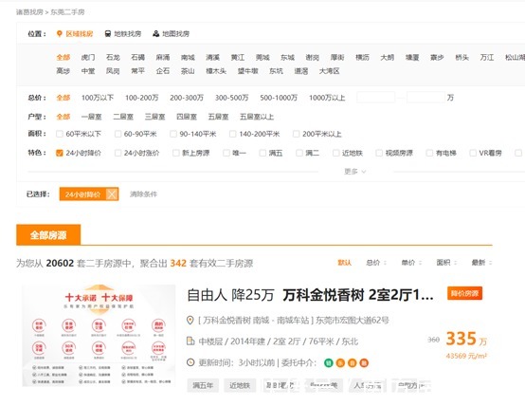
Task: Choose price range 100万以下
Action: [98, 98]
